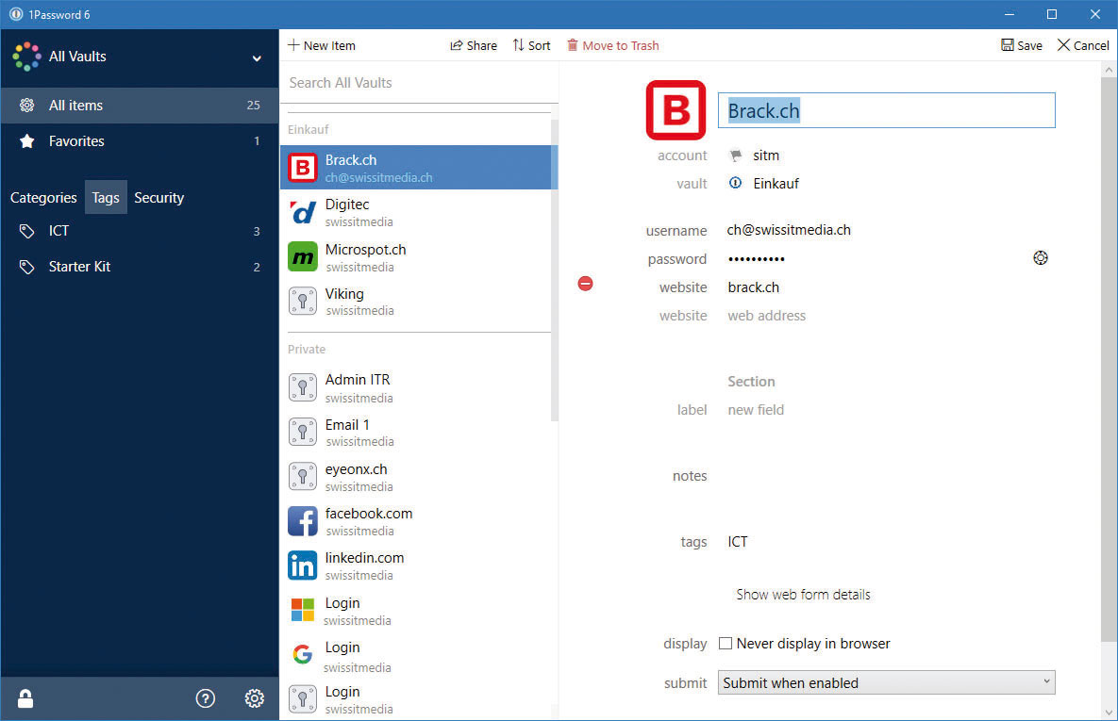This screenshot has height=721, width=1118.
Task: Toggle Never display in browser
Action: click(x=726, y=644)
